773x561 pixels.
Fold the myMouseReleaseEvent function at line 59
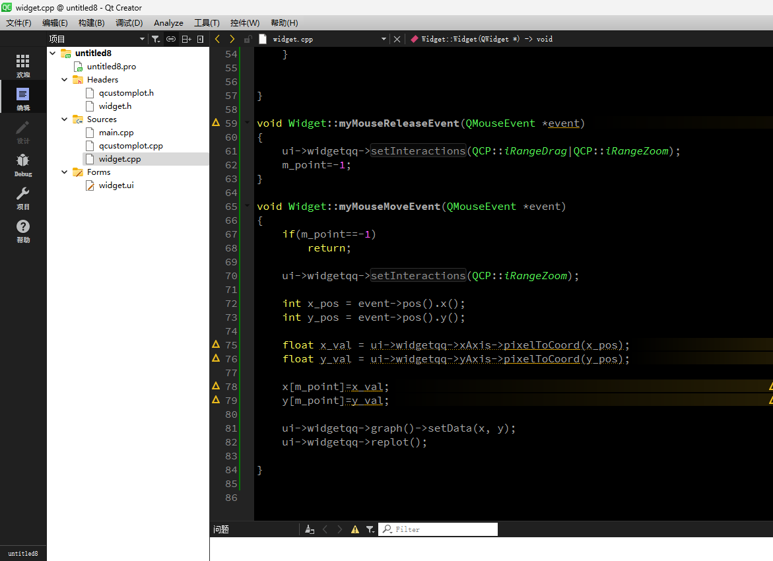[247, 123]
